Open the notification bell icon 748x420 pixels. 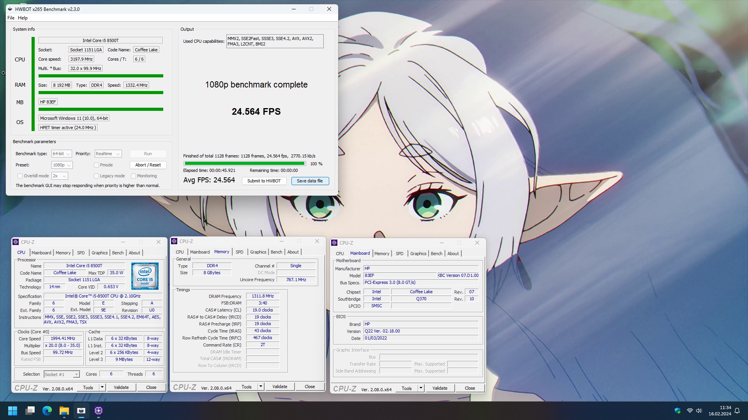point(737,411)
